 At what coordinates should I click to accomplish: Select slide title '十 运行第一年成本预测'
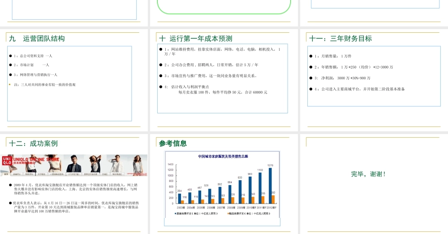[196, 39]
